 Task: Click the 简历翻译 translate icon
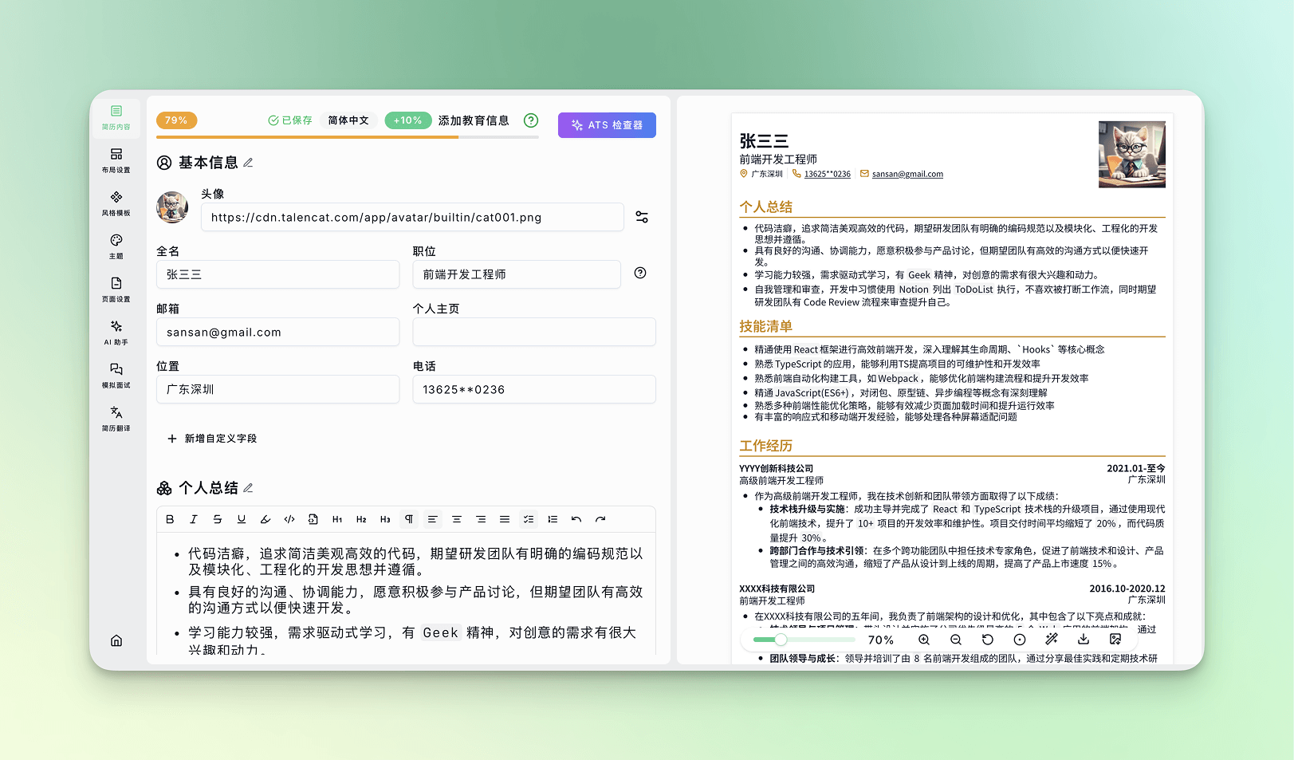click(116, 417)
